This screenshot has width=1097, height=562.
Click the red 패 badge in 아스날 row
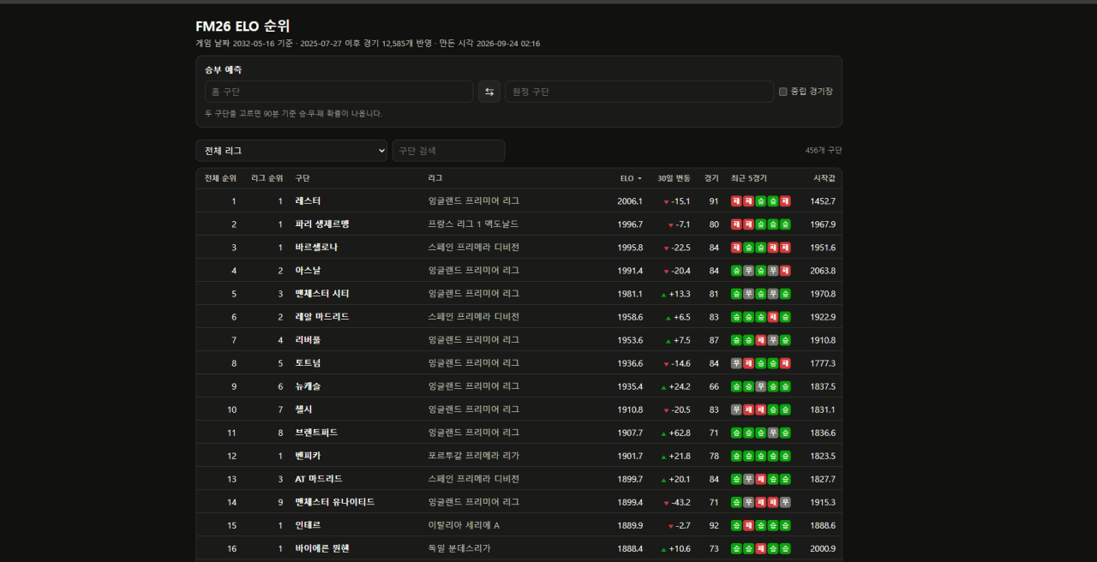click(x=785, y=271)
